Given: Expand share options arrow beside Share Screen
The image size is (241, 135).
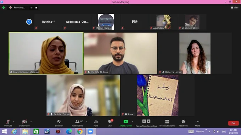Looking at the screenshot, I should point(132,122).
